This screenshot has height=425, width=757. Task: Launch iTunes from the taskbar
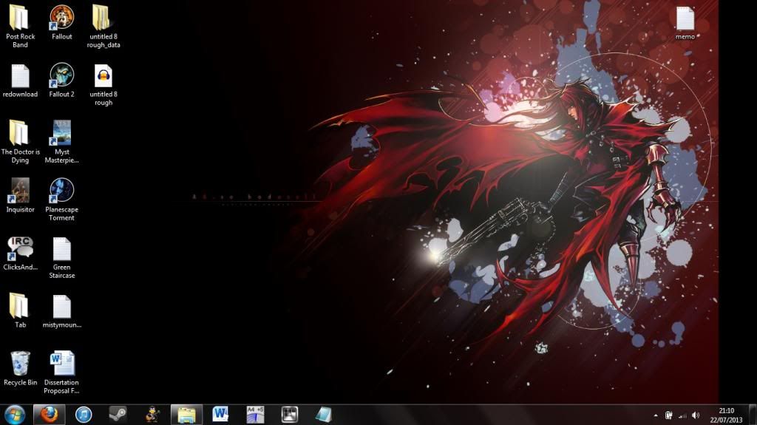point(84,415)
